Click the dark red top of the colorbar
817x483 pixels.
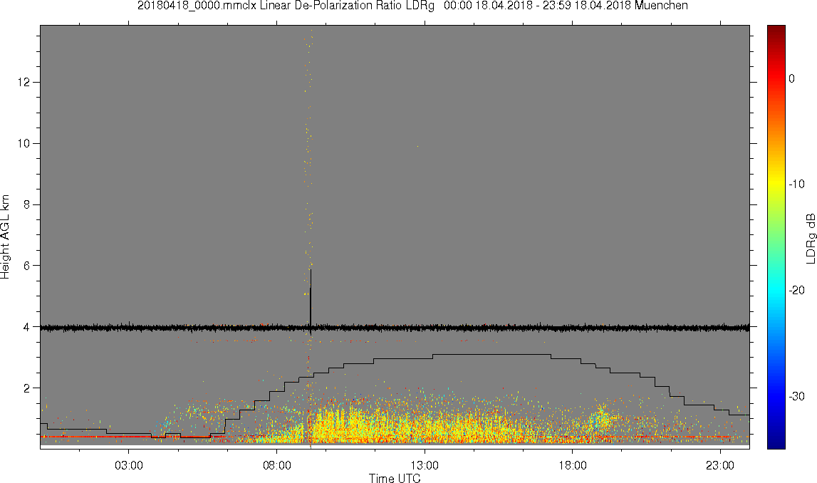776,31
